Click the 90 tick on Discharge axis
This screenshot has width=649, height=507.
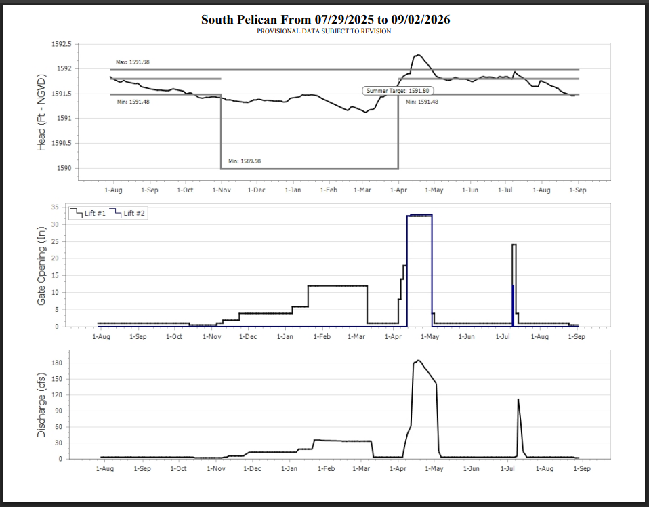(58, 411)
